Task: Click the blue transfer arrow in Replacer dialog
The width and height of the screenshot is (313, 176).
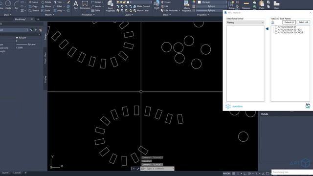Action: point(268,29)
